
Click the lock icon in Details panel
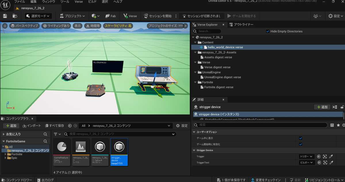[342, 107]
